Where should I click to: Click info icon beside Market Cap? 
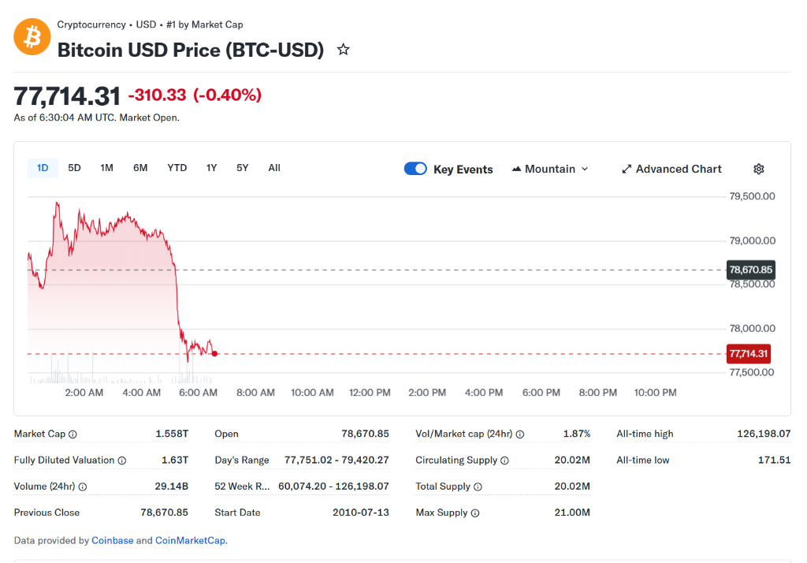[73, 434]
